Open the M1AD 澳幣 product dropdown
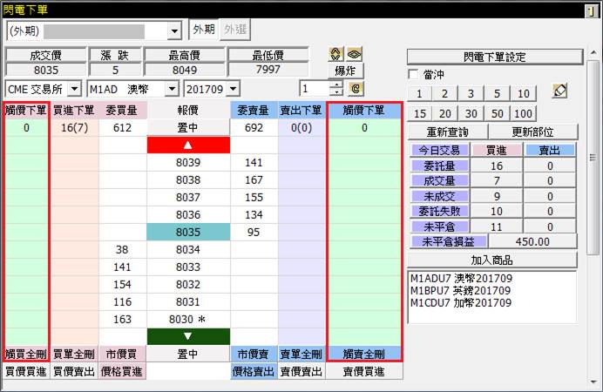603x392 pixels. 172,89
